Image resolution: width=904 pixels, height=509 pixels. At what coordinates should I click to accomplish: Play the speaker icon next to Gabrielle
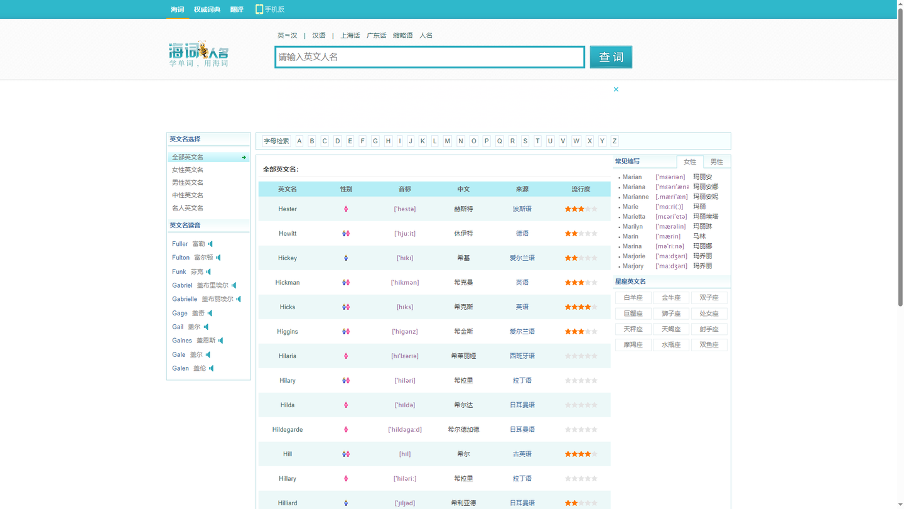239,299
